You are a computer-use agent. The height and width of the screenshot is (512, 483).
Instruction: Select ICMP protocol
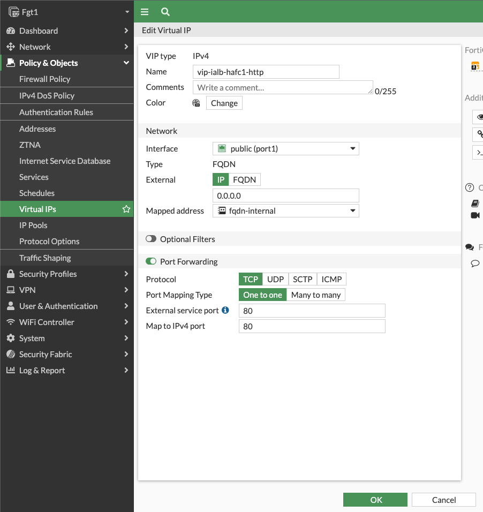331,279
